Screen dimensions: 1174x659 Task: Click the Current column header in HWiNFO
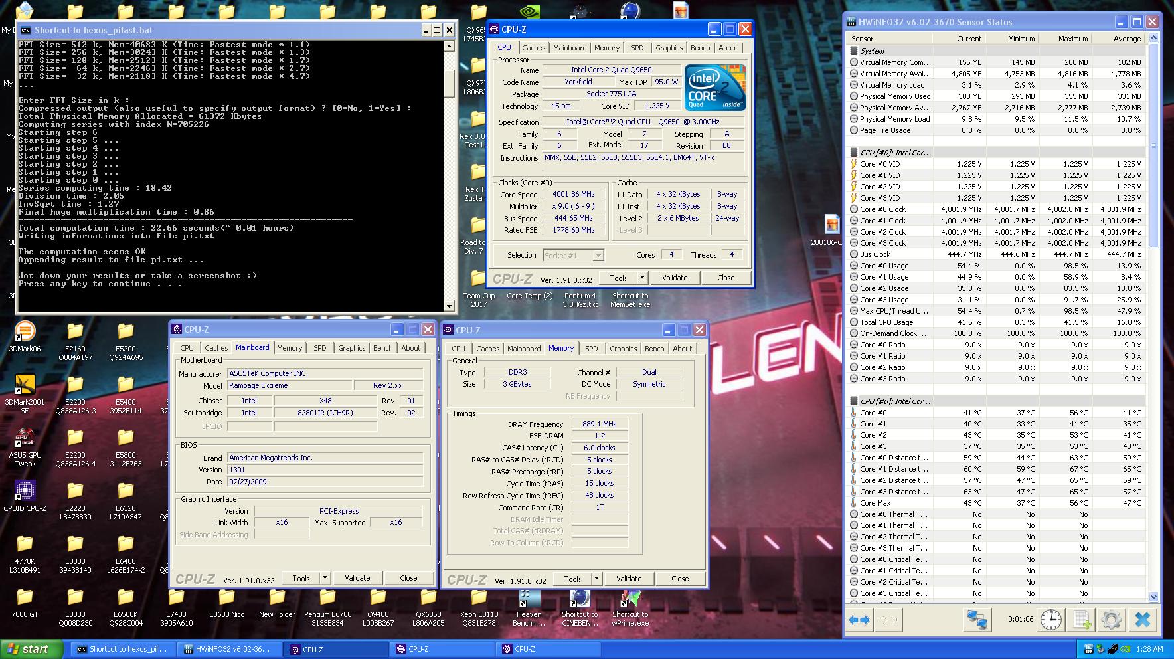pos(958,39)
